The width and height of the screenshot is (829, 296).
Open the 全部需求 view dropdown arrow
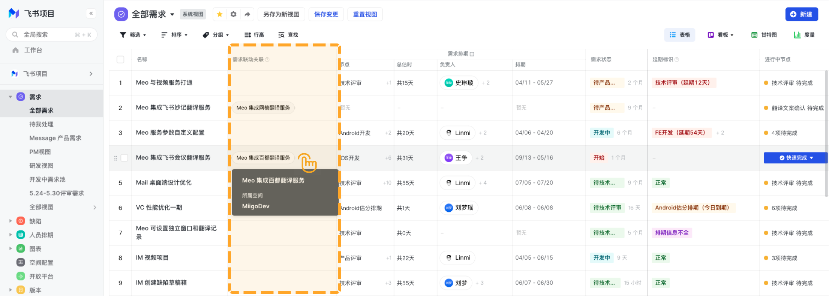click(x=172, y=15)
